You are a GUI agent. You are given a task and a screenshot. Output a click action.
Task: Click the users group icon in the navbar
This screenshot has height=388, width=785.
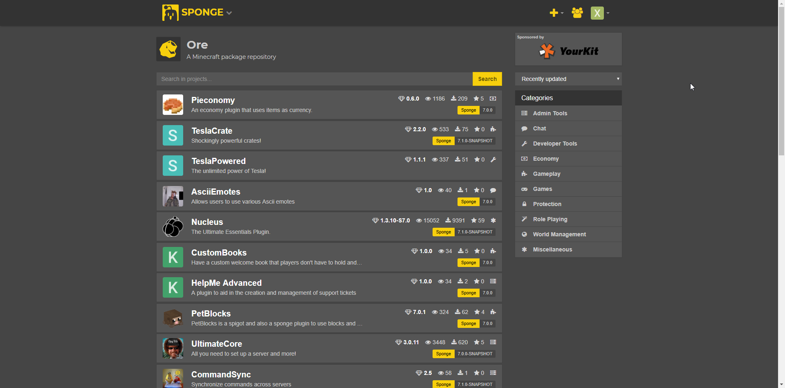coord(577,13)
